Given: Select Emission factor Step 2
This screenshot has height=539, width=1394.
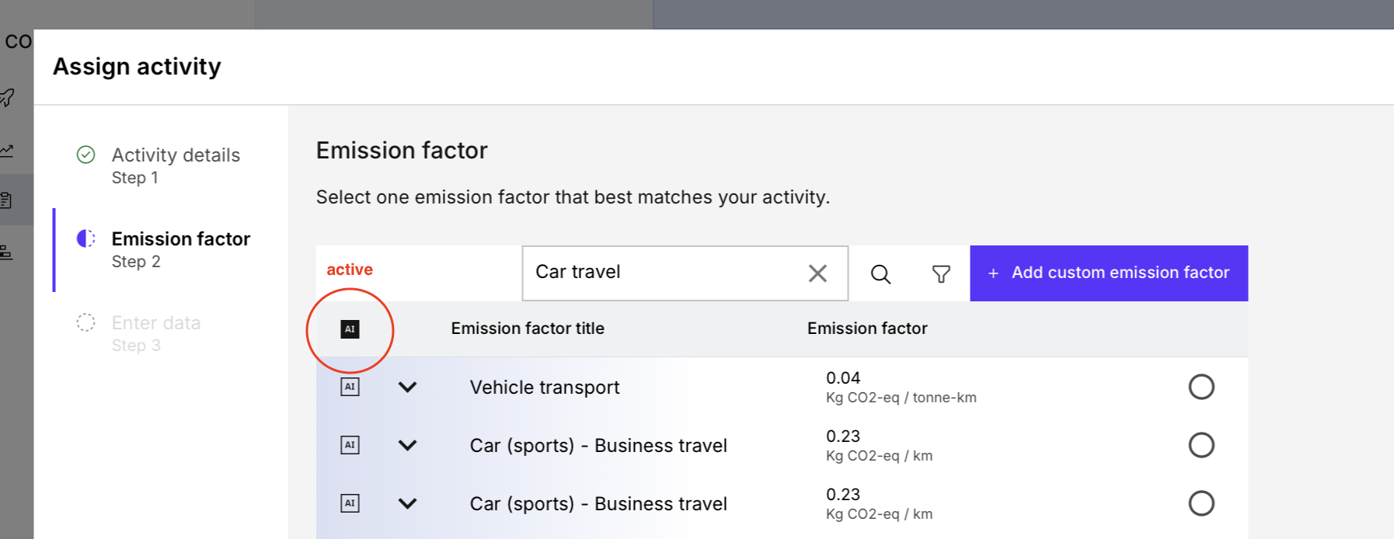Looking at the screenshot, I should pos(180,249).
